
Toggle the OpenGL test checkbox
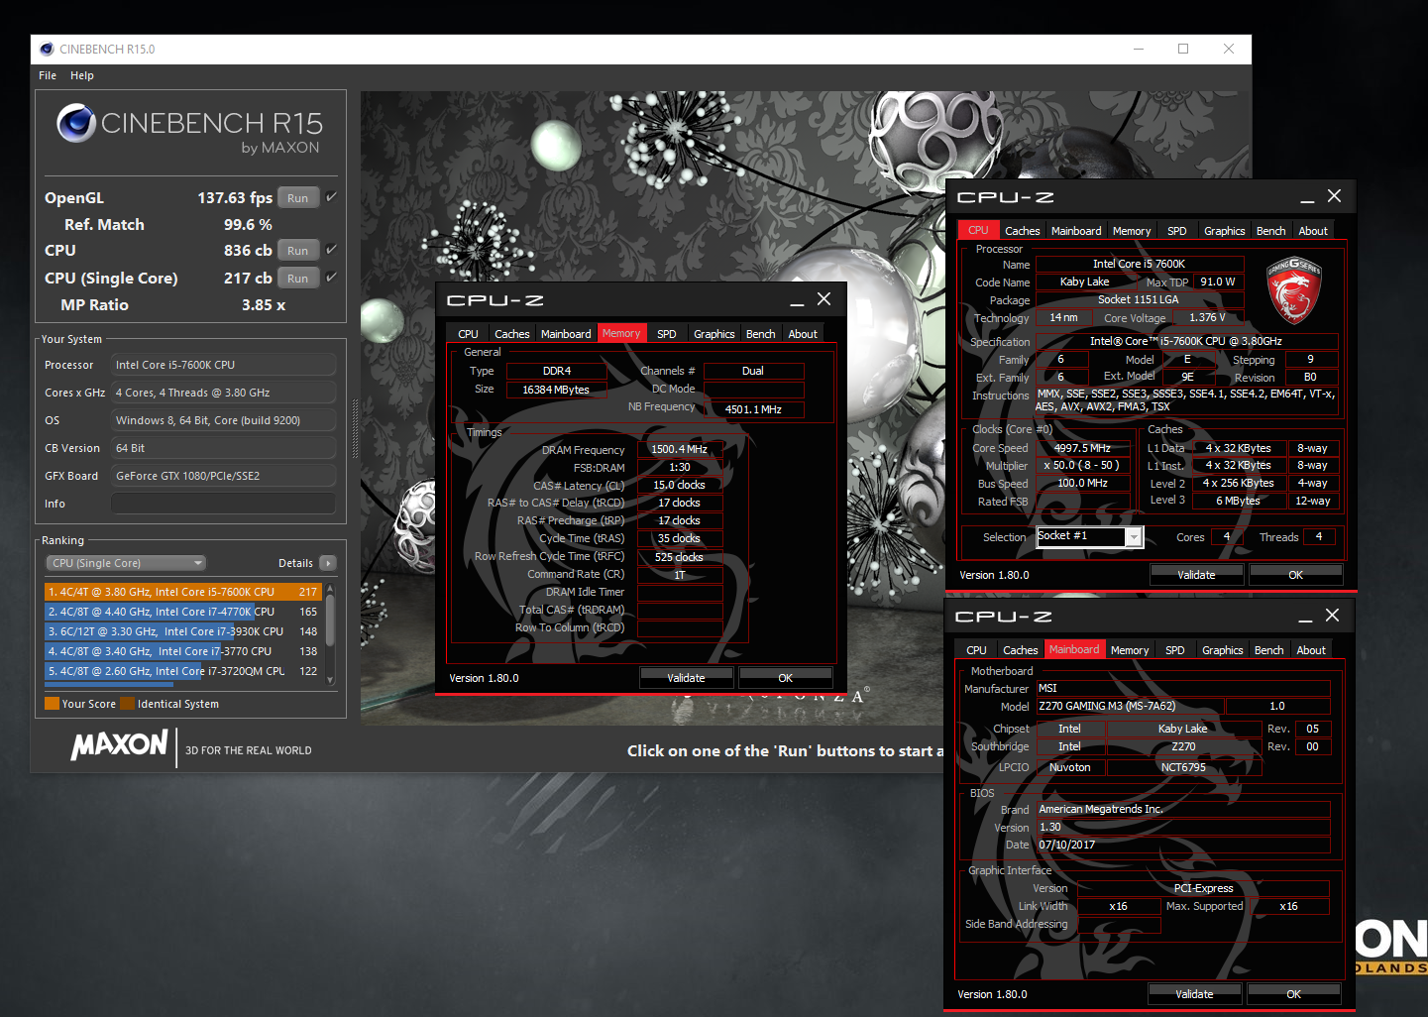(x=332, y=197)
